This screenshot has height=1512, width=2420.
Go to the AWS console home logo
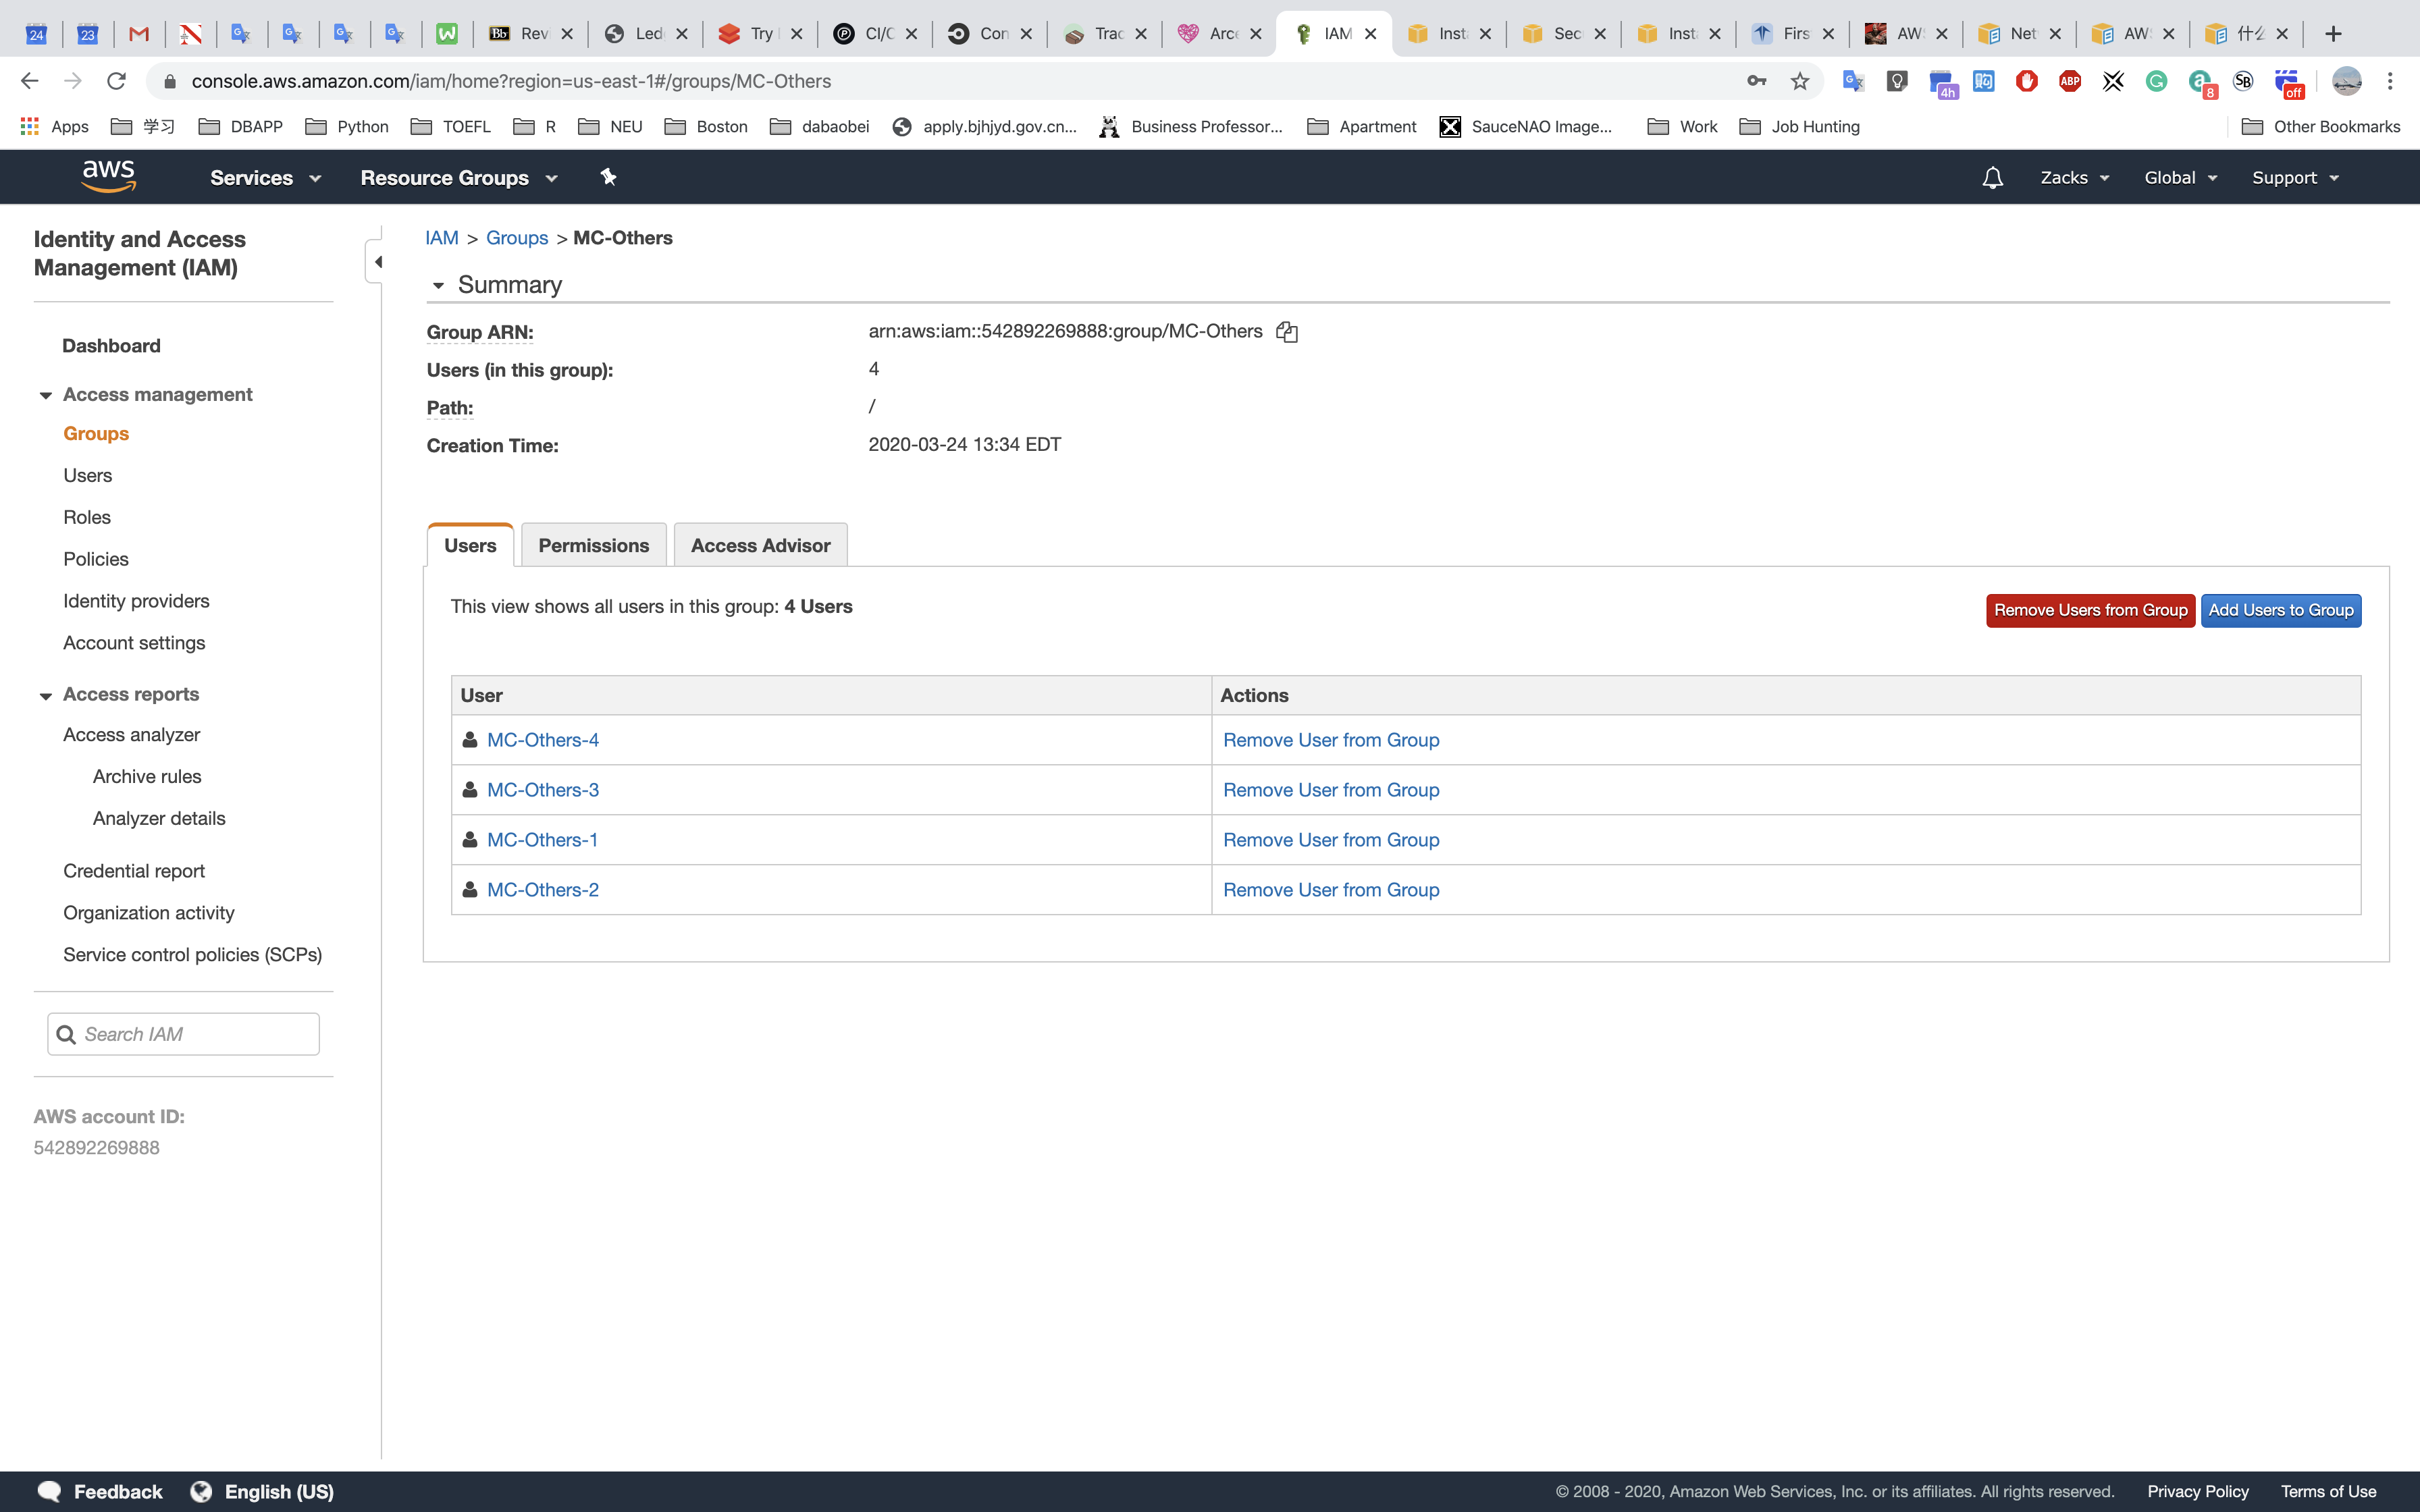point(108,177)
